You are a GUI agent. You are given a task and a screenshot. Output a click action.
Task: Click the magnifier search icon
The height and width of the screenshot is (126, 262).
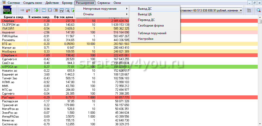[258, 10]
